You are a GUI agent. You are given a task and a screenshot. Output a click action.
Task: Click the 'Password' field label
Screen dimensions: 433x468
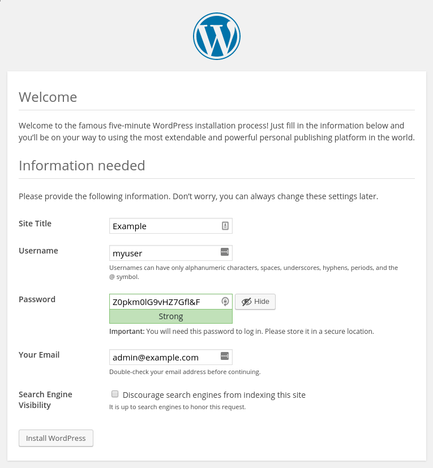coord(37,299)
